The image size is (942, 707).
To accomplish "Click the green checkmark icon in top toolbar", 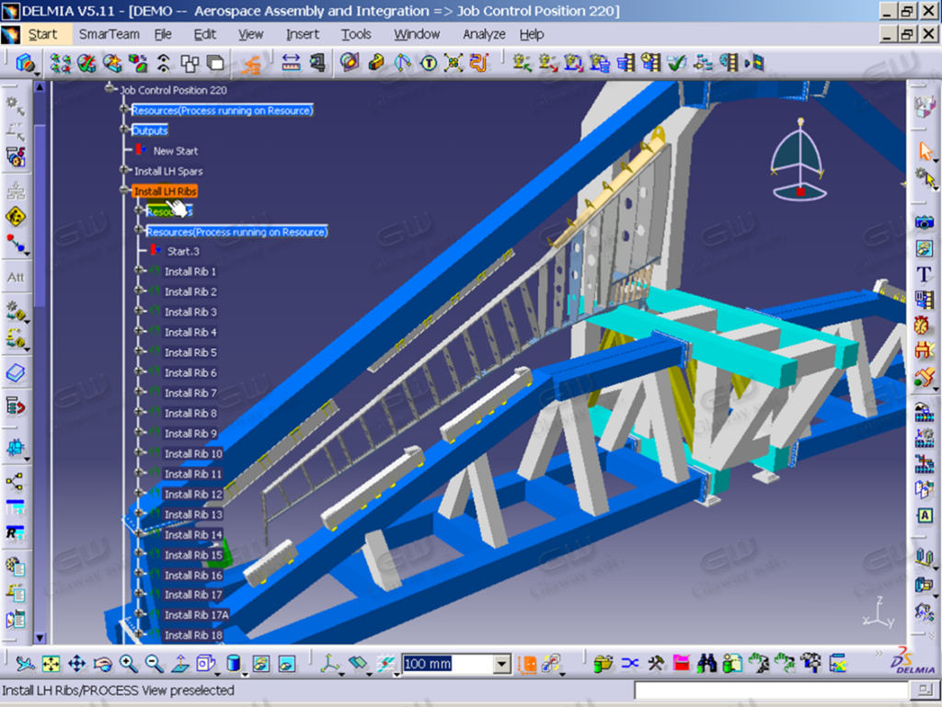I will (677, 63).
